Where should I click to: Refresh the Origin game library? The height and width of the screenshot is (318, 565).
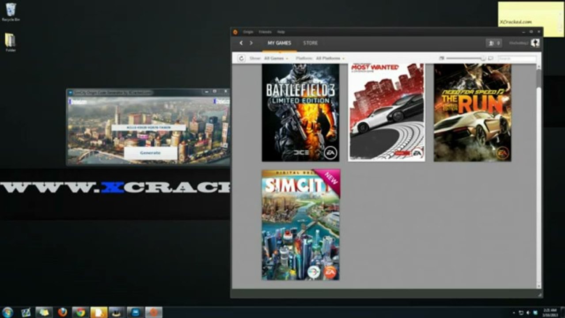click(241, 58)
